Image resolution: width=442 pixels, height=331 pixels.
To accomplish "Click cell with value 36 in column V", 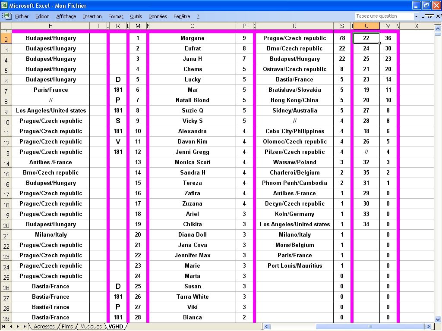I will pos(388,38).
